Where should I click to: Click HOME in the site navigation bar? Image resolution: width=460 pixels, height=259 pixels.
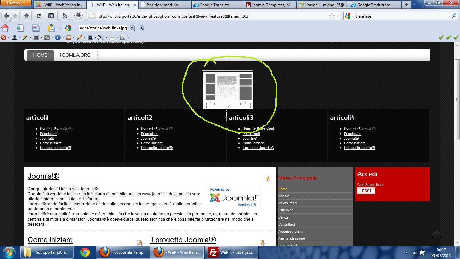tap(40, 55)
